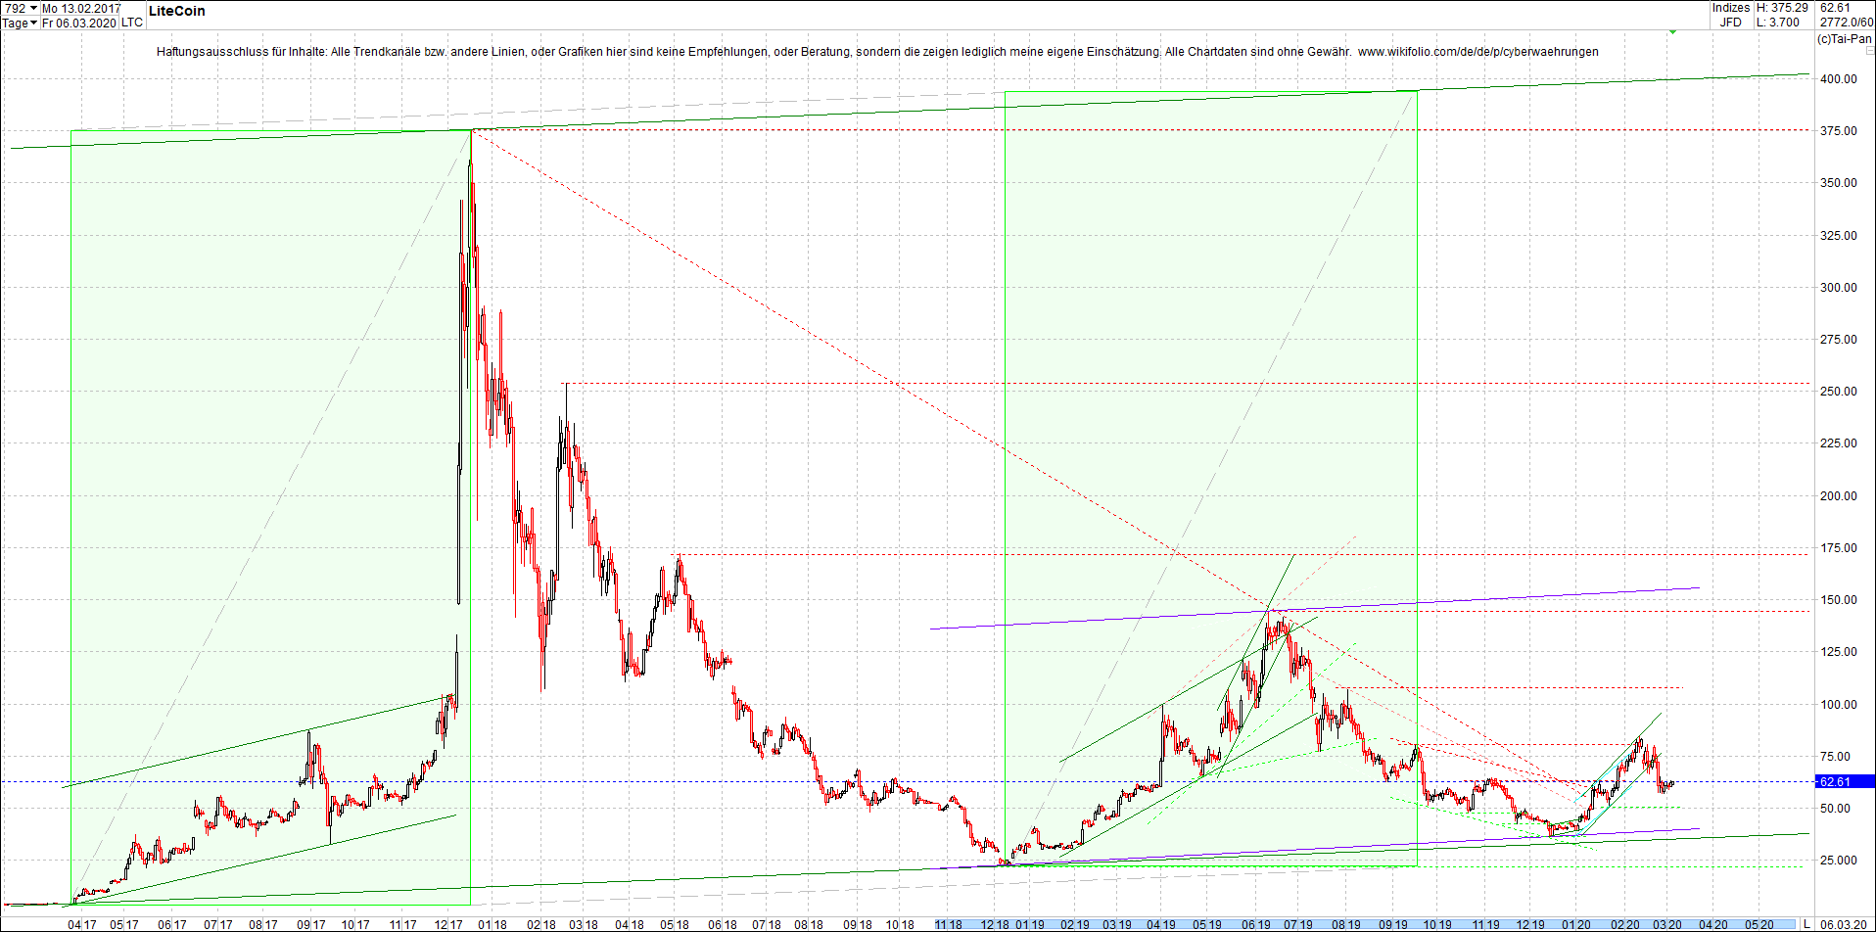This screenshot has width=1876, height=932.
Task: Click the L marker in the bottom right corner
Action: tap(1806, 923)
